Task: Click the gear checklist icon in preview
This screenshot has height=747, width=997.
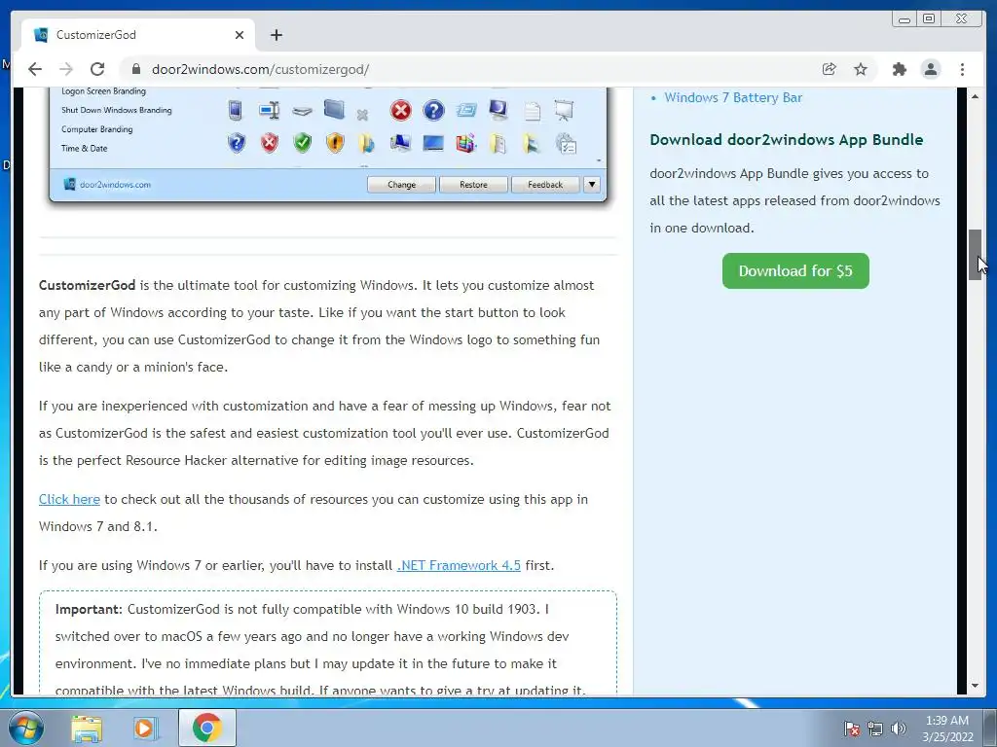Action: (x=566, y=143)
